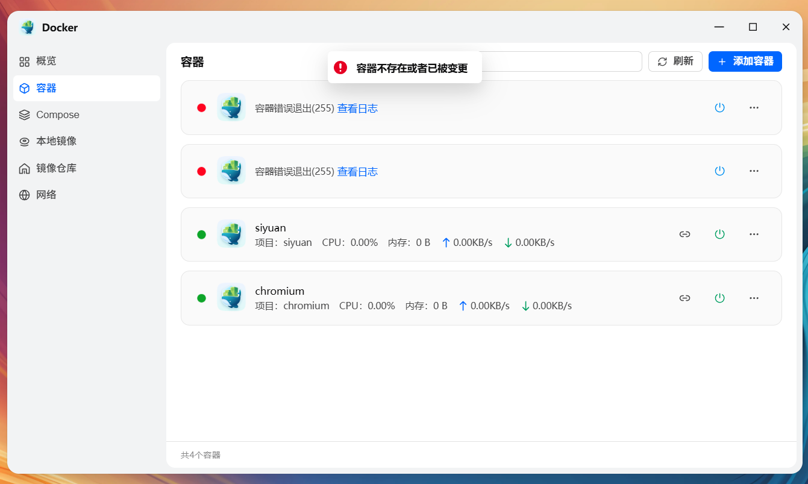Image resolution: width=808 pixels, height=484 pixels.
Task: Click the 容器不存在或者已被变更 notification message
Action: (x=412, y=68)
